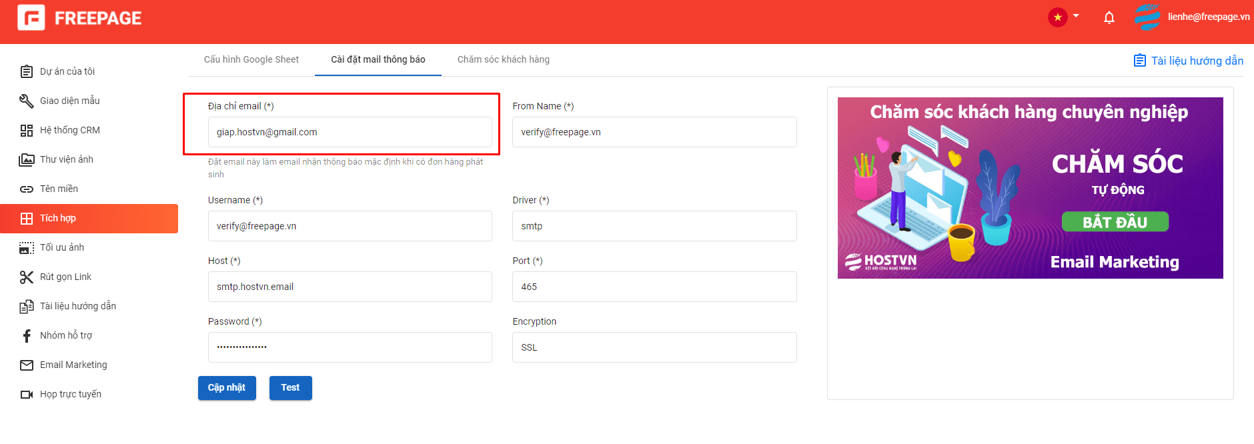Image resolution: width=1254 pixels, height=444 pixels.
Task: Click the sidebar Tài liệu hướng dẫn document icon
Action: pos(27,306)
